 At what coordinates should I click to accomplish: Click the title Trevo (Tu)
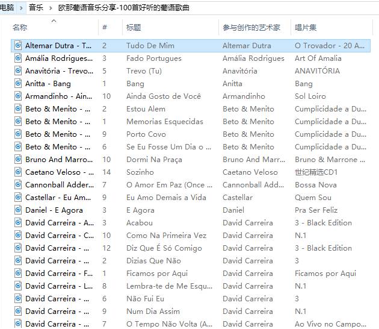(x=144, y=70)
